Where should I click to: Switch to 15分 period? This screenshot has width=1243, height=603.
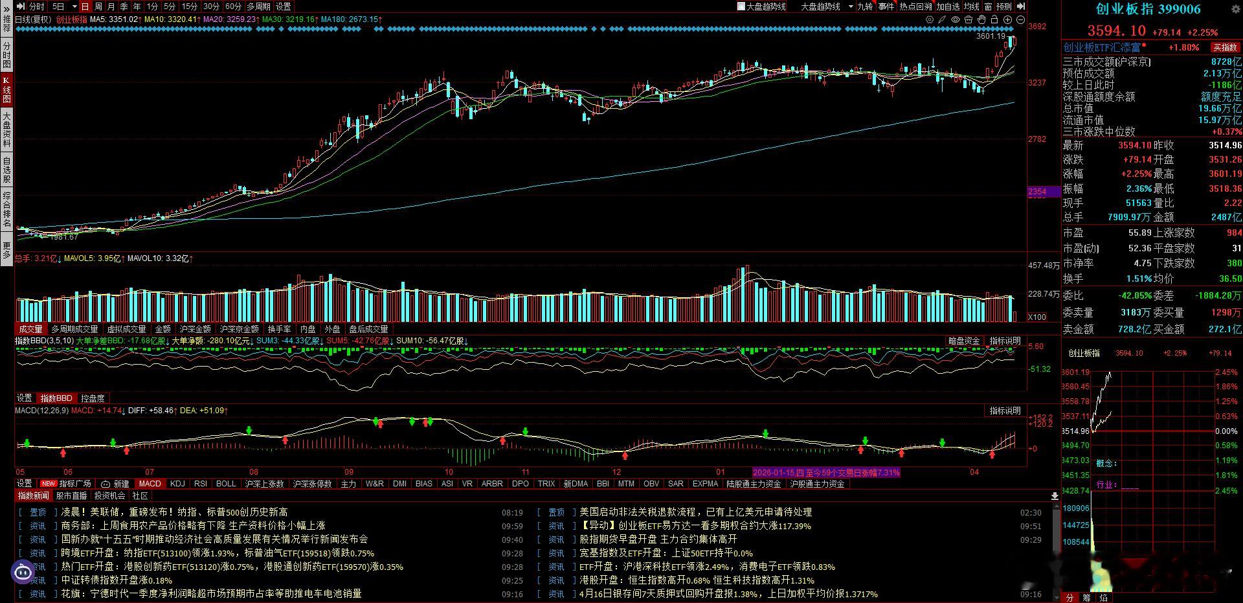[x=190, y=6]
